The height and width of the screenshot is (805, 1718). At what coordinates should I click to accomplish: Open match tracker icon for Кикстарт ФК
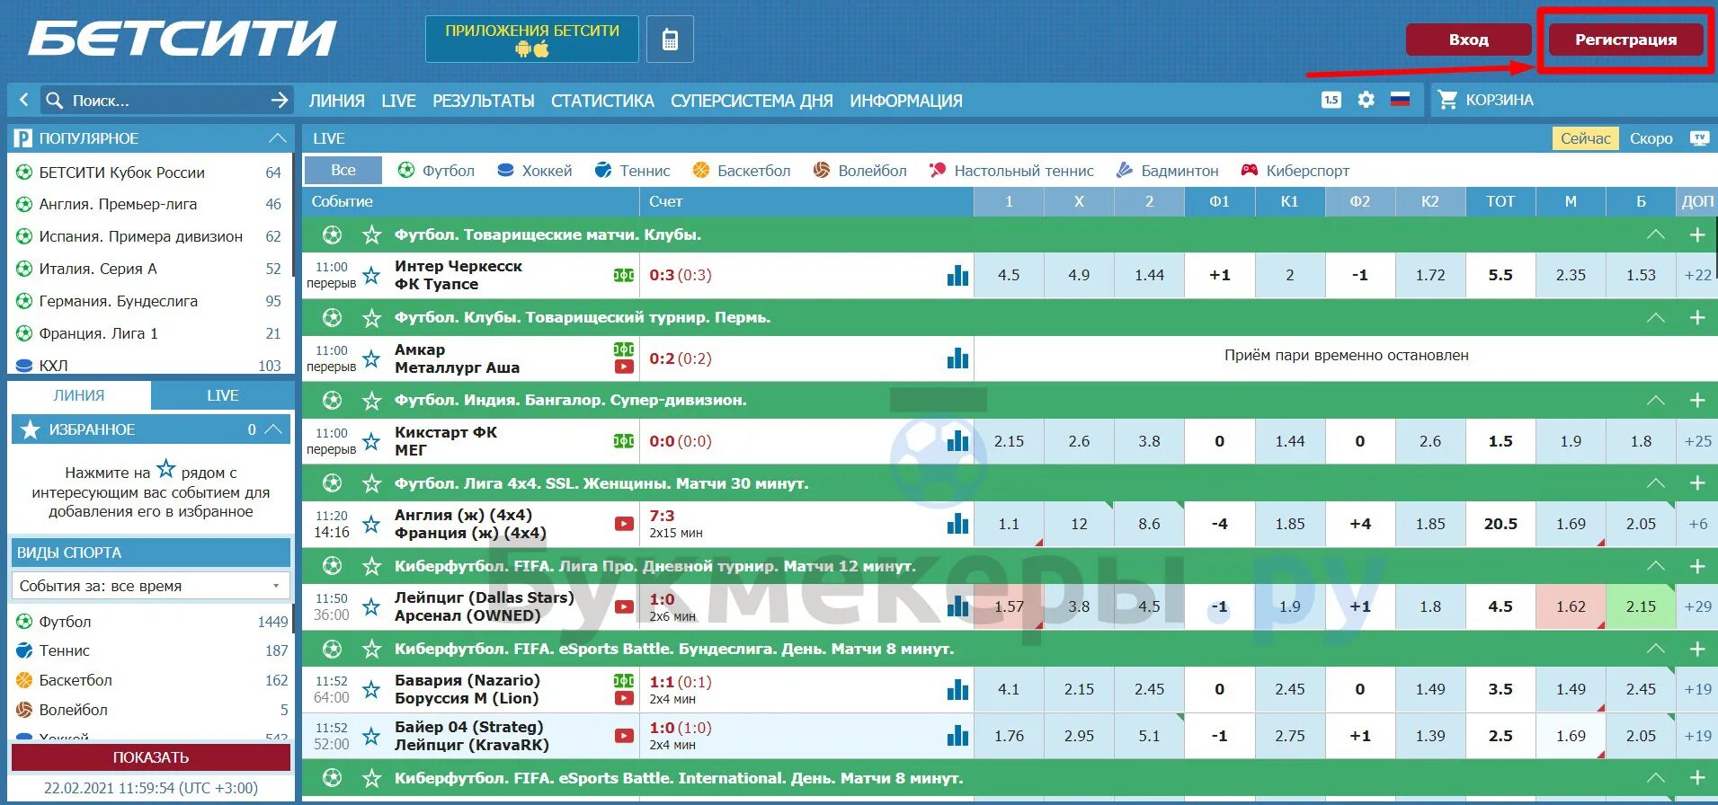click(624, 441)
